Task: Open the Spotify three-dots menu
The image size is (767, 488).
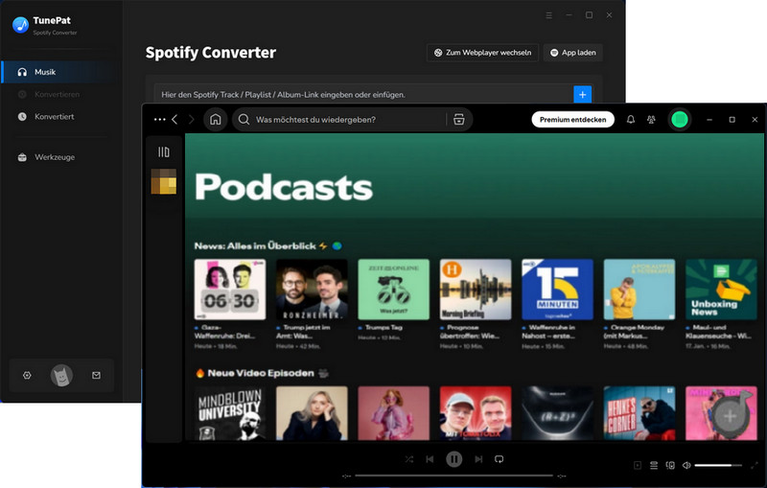Action: (x=159, y=119)
